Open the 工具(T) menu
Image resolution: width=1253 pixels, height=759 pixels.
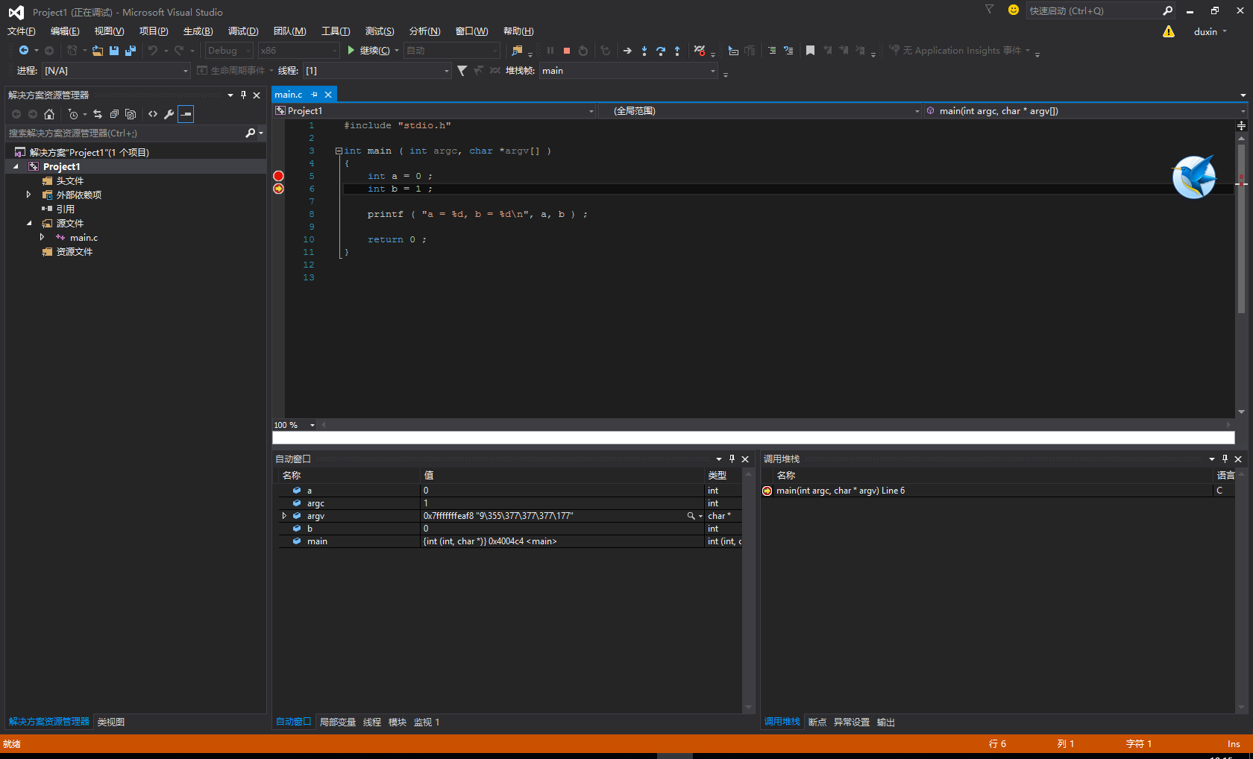click(x=336, y=31)
